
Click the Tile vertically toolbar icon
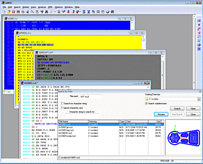point(103,12)
